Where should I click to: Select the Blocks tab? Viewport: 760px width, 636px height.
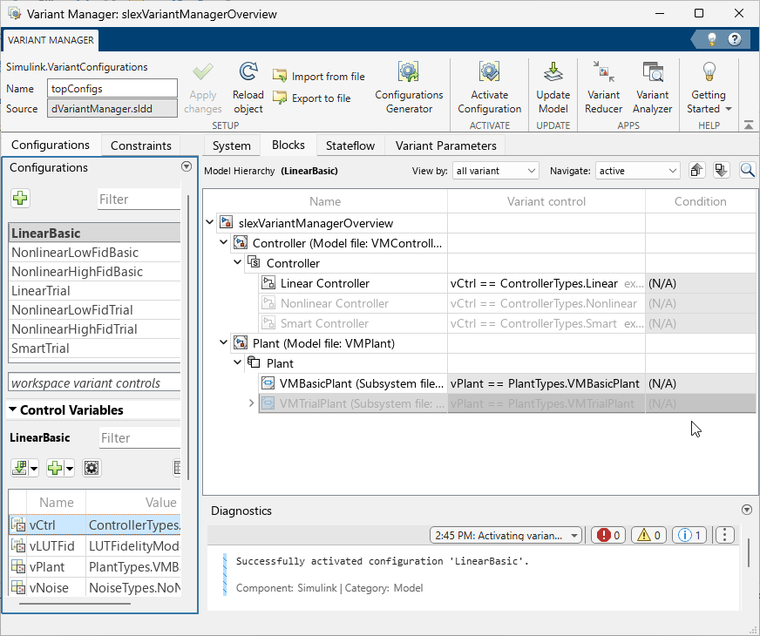[288, 145]
